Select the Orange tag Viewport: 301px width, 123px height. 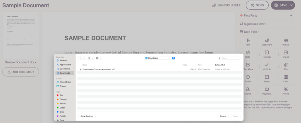point(63,99)
